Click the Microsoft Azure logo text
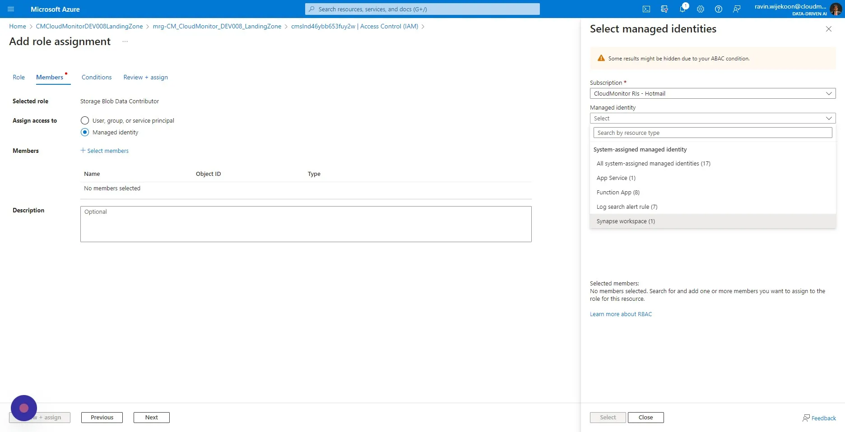This screenshot has height=432, width=845. [55, 9]
